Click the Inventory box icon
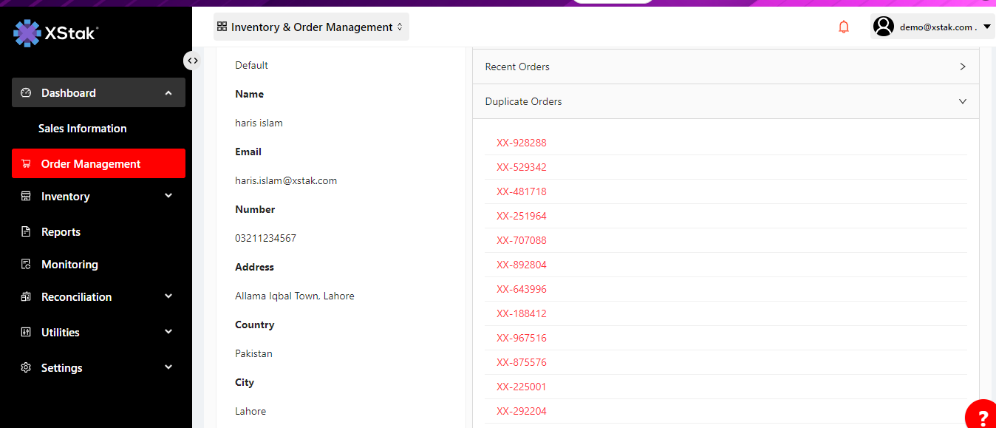This screenshot has width=996, height=428. [x=26, y=197]
